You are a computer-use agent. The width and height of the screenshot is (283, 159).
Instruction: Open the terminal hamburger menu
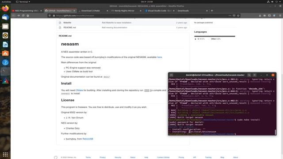255,75
